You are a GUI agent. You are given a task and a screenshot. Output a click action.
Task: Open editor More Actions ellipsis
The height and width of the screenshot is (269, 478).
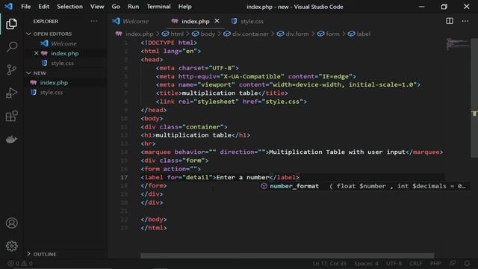pyautogui.click(x=465, y=21)
